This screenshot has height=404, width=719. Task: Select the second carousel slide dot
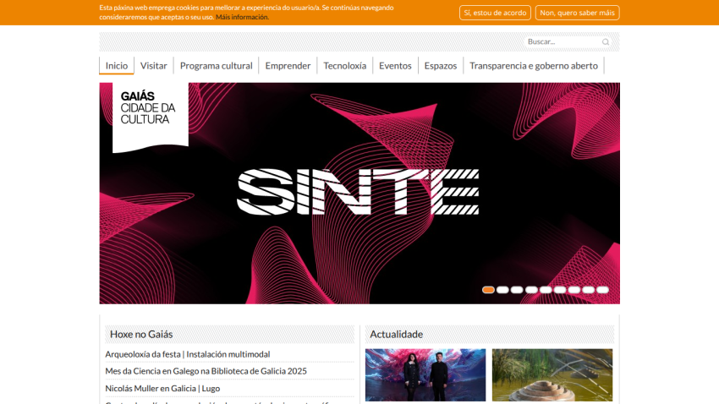(x=502, y=290)
